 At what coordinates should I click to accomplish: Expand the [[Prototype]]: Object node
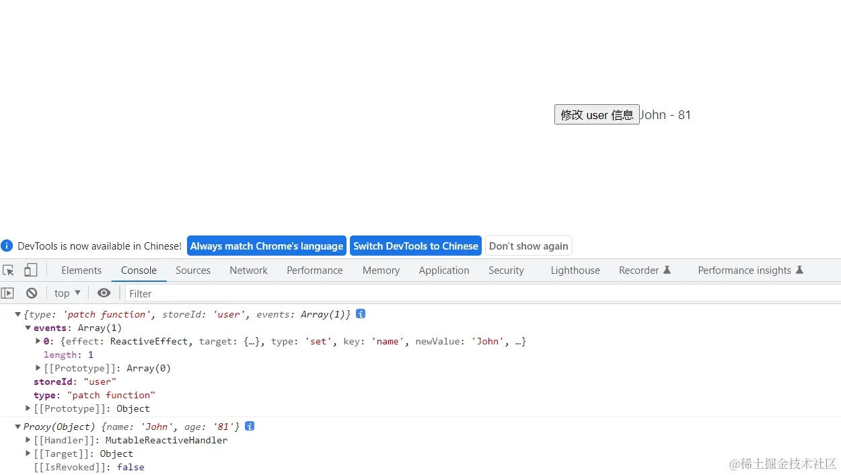tap(28, 408)
